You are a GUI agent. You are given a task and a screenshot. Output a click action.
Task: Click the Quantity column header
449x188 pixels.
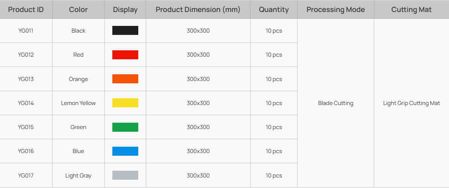[x=274, y=10]
